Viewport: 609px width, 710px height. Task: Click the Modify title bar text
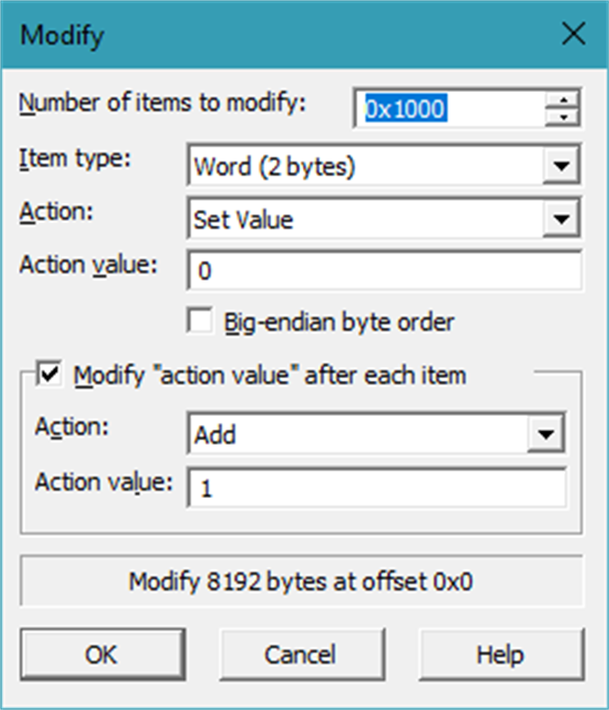pyautogui.click(x=62, y=35)
